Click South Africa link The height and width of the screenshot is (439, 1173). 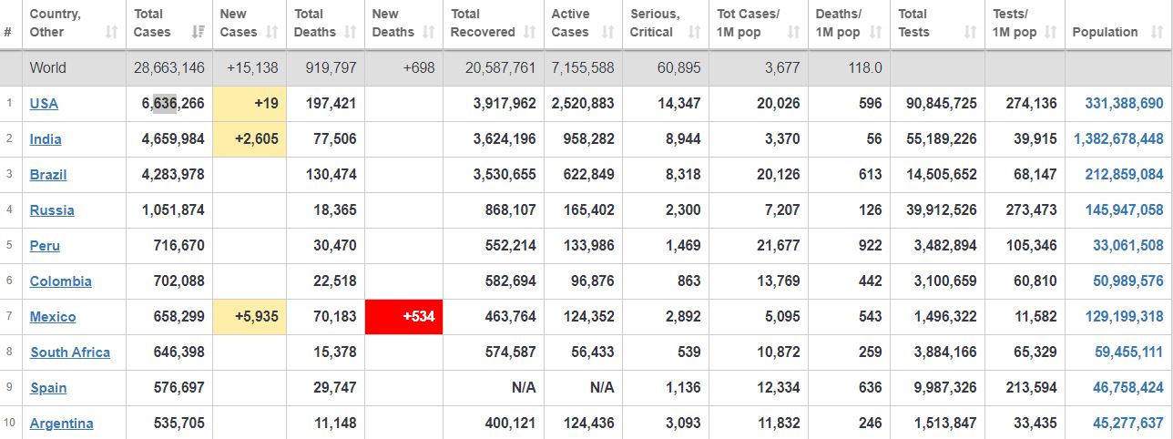click(x=70, y=352)
